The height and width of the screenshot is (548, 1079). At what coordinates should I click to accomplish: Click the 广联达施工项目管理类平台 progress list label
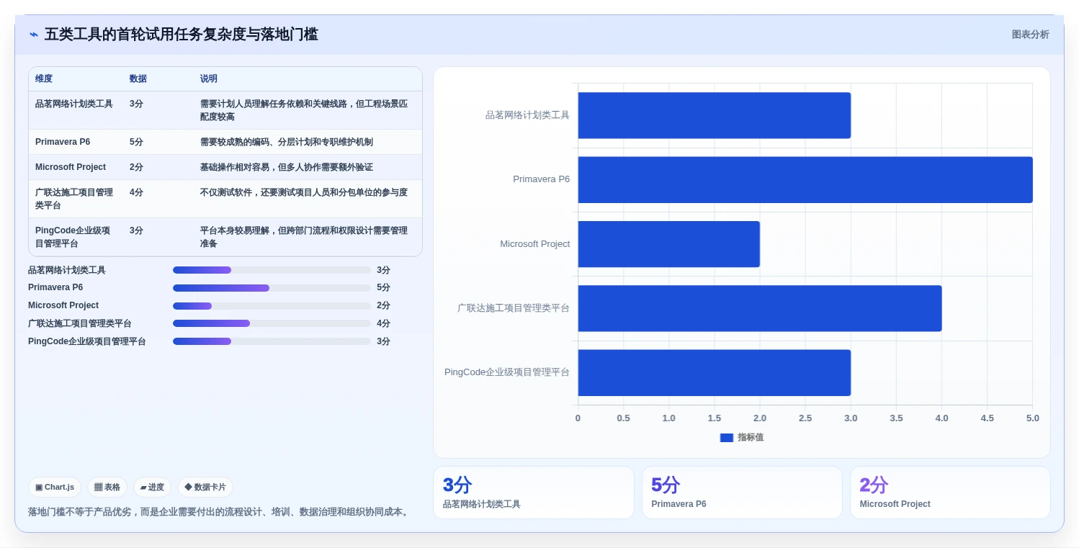(x=80, y=323)
